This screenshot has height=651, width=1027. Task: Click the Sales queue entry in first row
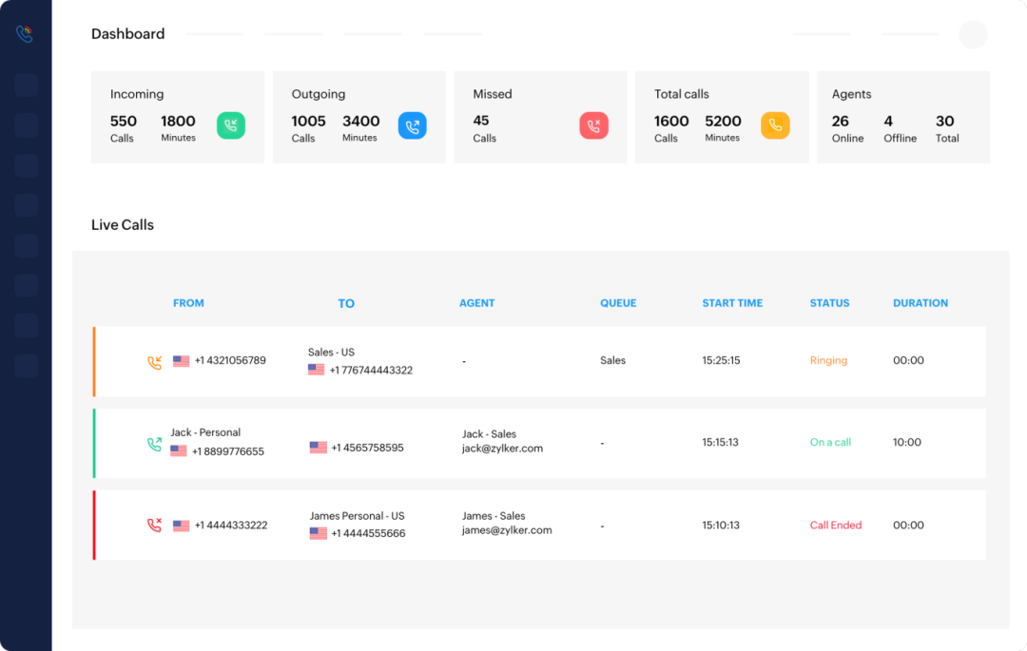click(612, 361)
